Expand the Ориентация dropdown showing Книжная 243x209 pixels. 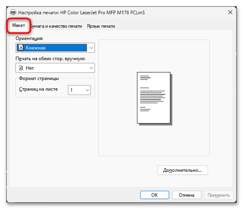55,48
